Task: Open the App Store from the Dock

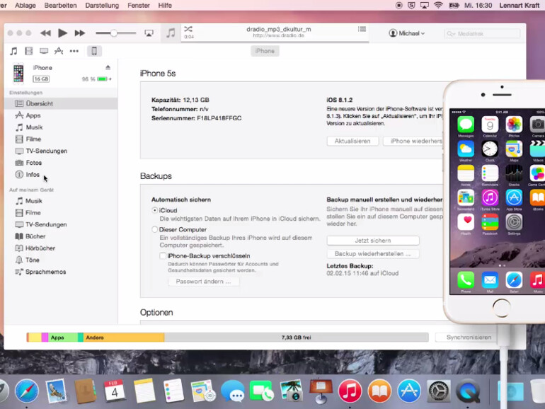Action: coord(409,391)
